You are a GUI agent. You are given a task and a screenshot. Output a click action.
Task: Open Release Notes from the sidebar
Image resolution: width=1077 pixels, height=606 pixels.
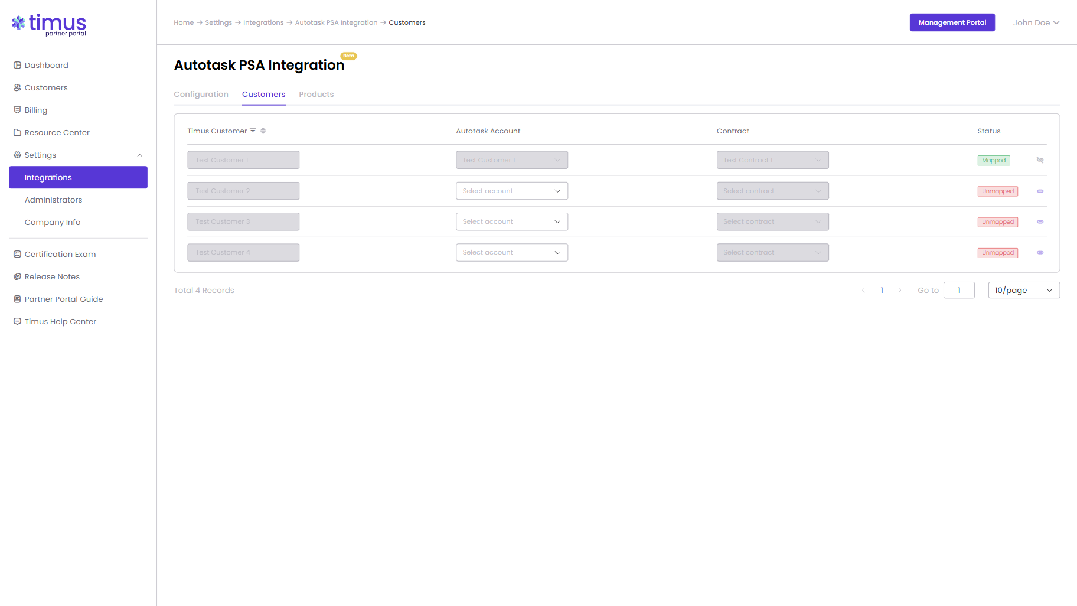[52, 276]
